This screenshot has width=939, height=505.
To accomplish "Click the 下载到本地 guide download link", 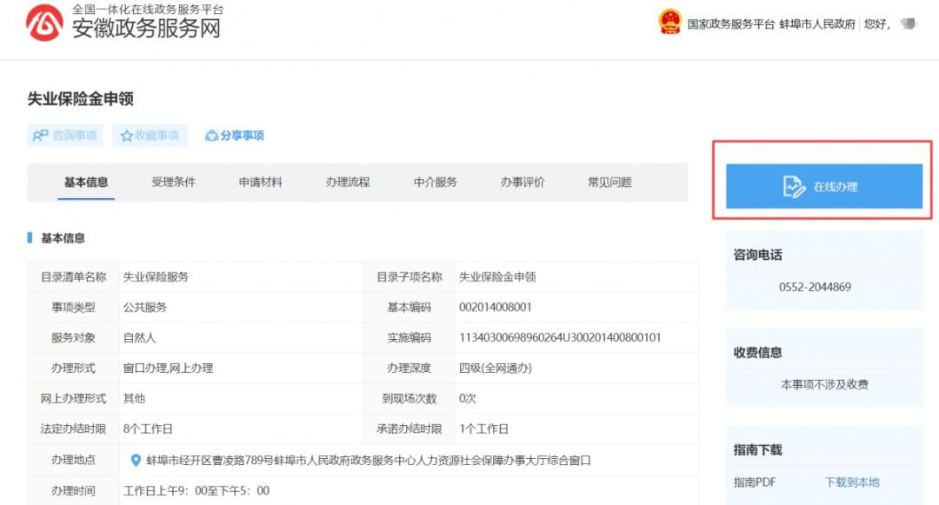I will (852, 482).
